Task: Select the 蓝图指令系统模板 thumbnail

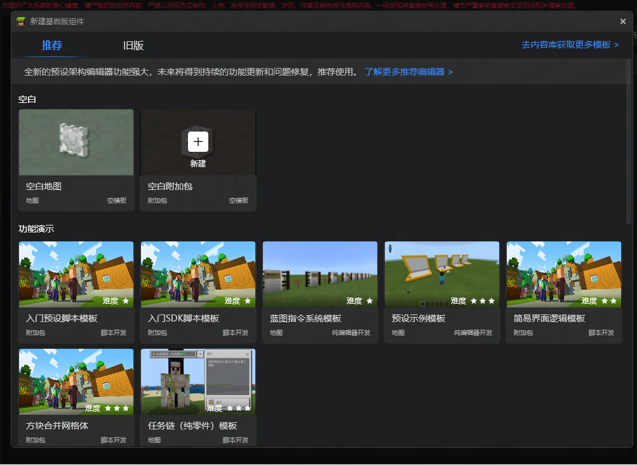Action: tap(319, 274)
